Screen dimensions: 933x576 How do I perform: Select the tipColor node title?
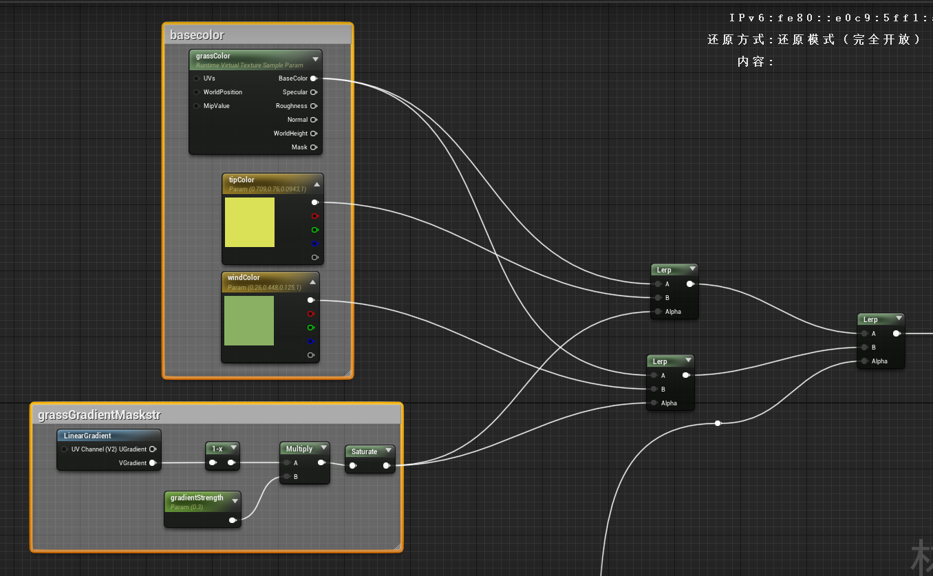[242, 180]
